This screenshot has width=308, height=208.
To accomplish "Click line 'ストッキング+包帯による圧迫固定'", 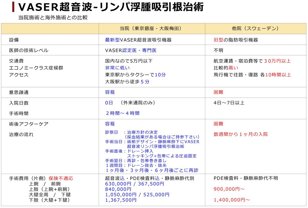I will 162,156.
